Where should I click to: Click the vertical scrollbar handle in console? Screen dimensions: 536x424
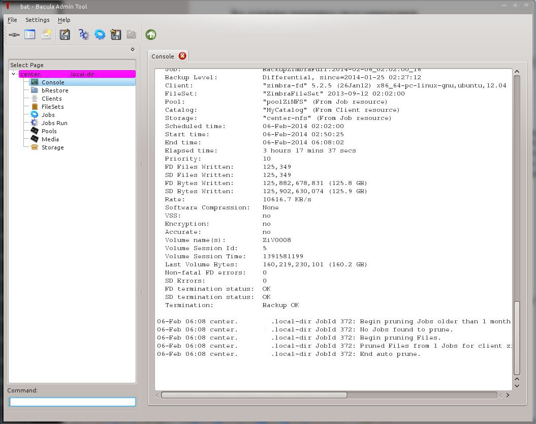click(x=517, y=338)
